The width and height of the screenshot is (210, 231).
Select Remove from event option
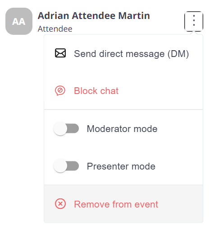[x=116, y=204]
